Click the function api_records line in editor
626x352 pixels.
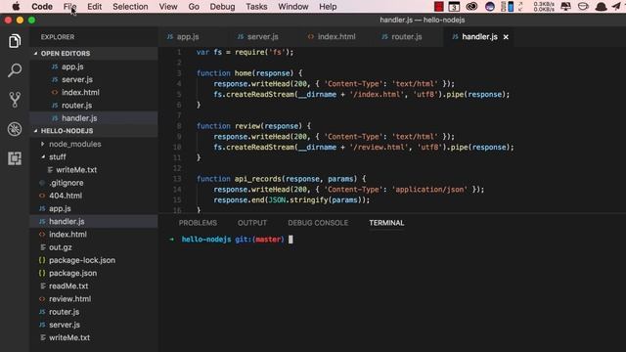(281, 179)
